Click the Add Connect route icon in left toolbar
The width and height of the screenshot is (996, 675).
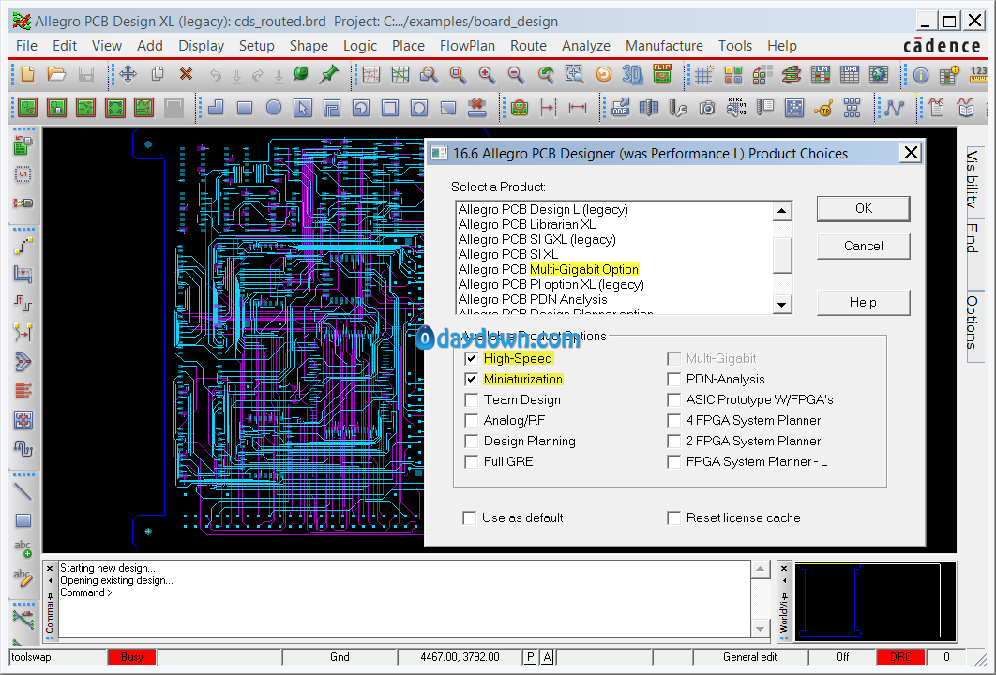tap(23, 245)
